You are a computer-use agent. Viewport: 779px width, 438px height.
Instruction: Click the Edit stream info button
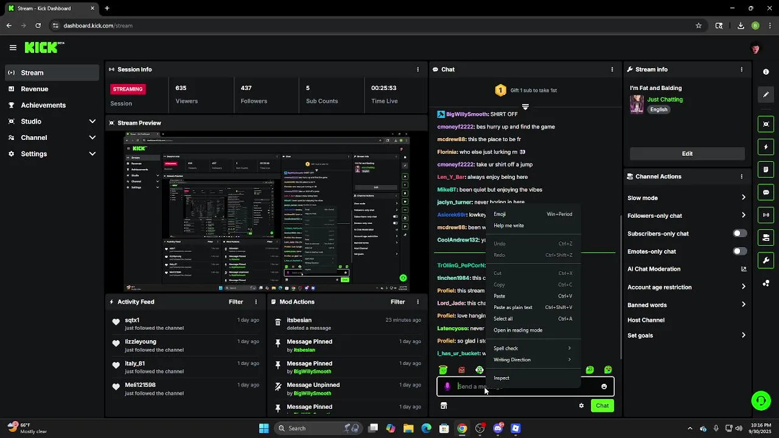[687, 154]
